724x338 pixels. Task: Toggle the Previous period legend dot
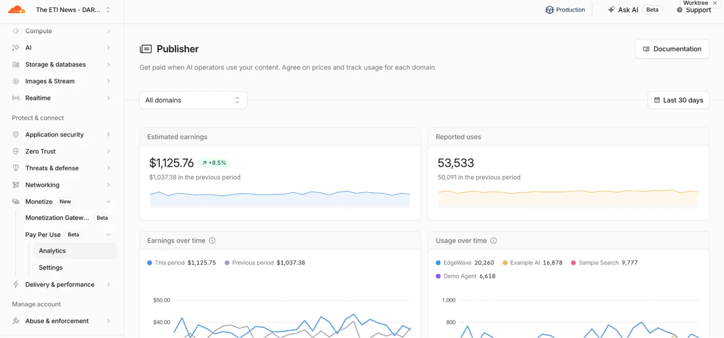click(x=227, y=263)
